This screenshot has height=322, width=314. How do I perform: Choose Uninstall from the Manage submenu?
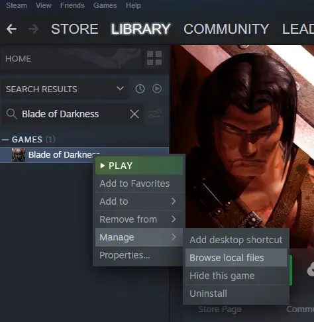236,294
